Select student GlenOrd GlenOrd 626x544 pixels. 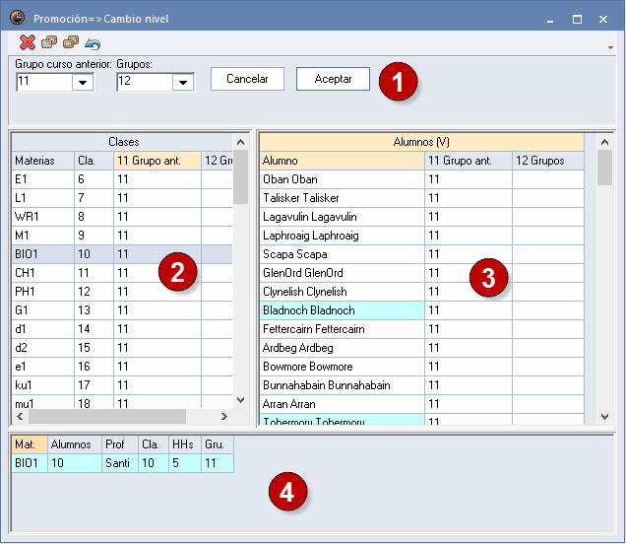343,273
